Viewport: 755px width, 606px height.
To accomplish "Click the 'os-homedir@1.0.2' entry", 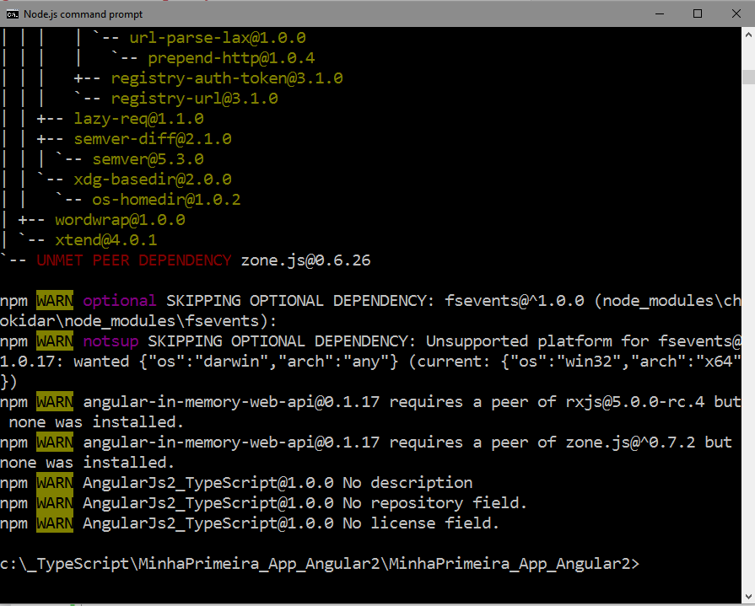I will pyautogui.click(x=166, y=199).
